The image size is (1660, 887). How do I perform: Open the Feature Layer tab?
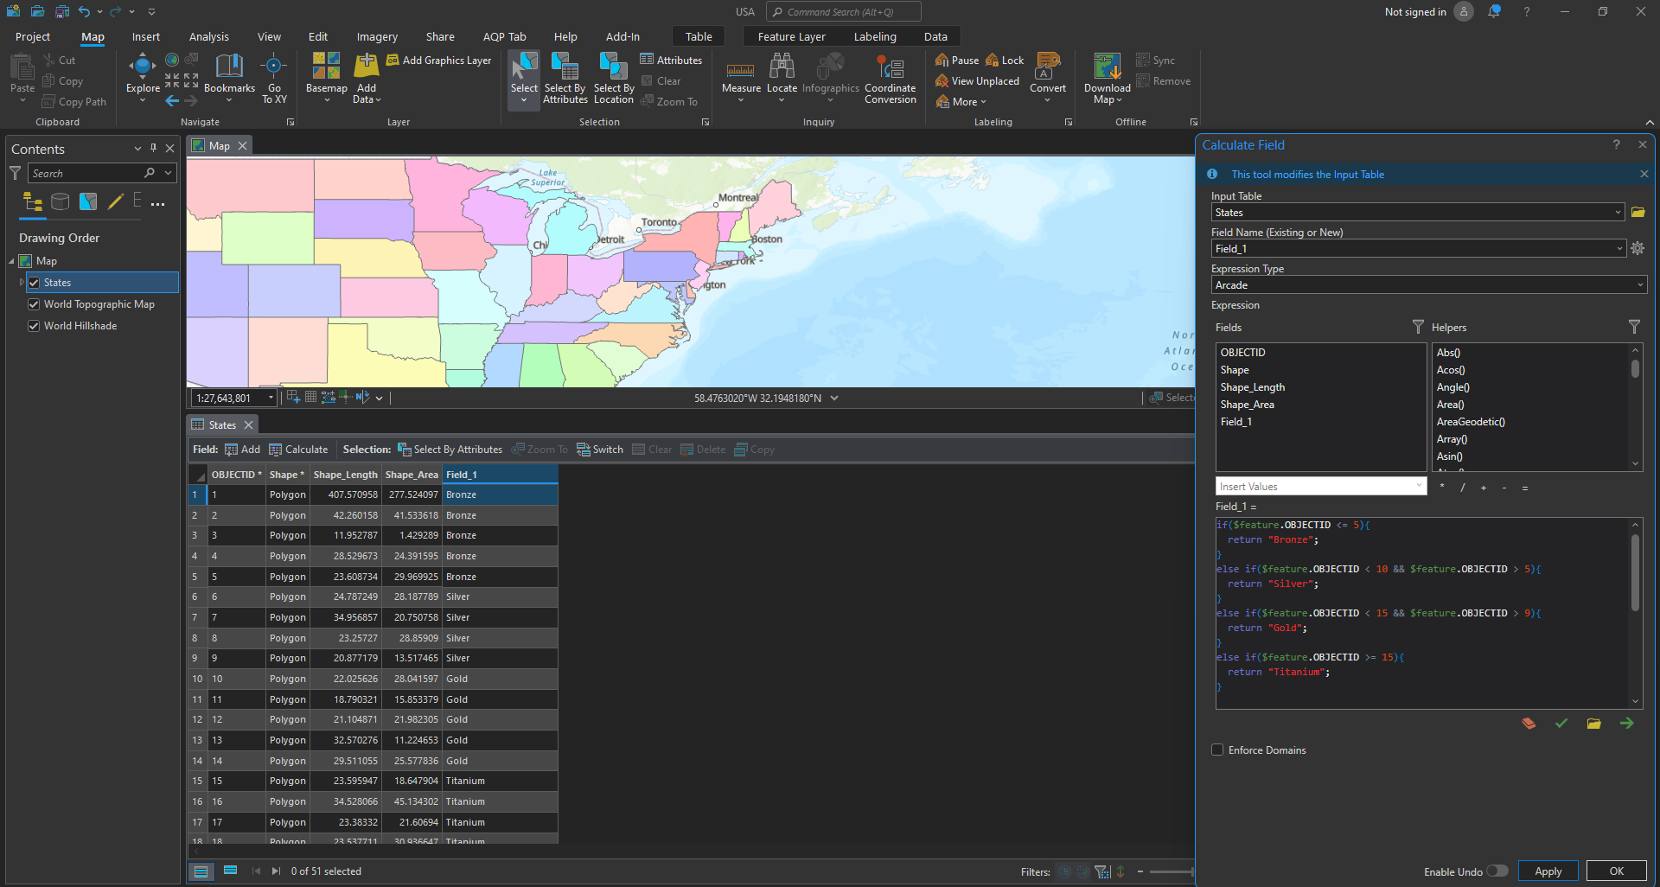tap(791, 37)
